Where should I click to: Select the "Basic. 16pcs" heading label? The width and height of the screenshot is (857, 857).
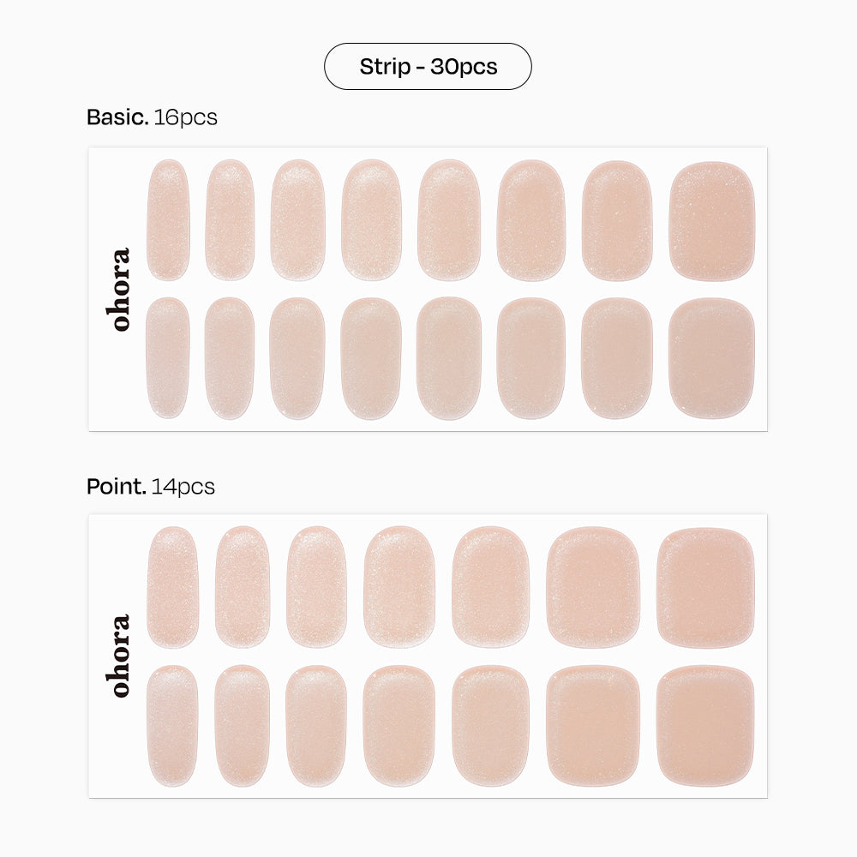click(x=152, y=117)
